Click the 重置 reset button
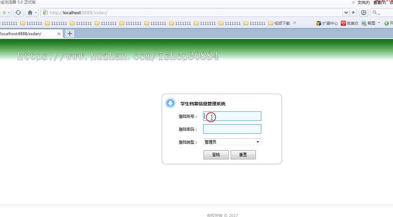The height and width of the screenshot is (217, 393). pos(243,155)
